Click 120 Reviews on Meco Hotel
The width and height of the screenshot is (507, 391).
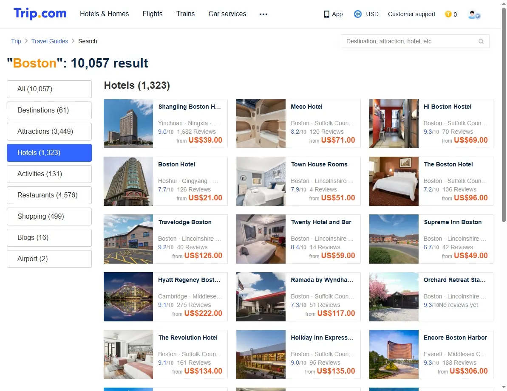(326, 132)
